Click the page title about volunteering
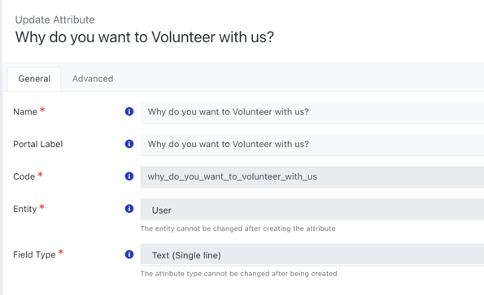Screen dimensions: 484x295 [x=145, y=37]
